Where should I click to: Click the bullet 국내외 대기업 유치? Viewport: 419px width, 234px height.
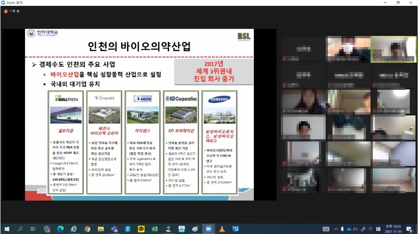[x=75, y=84]
